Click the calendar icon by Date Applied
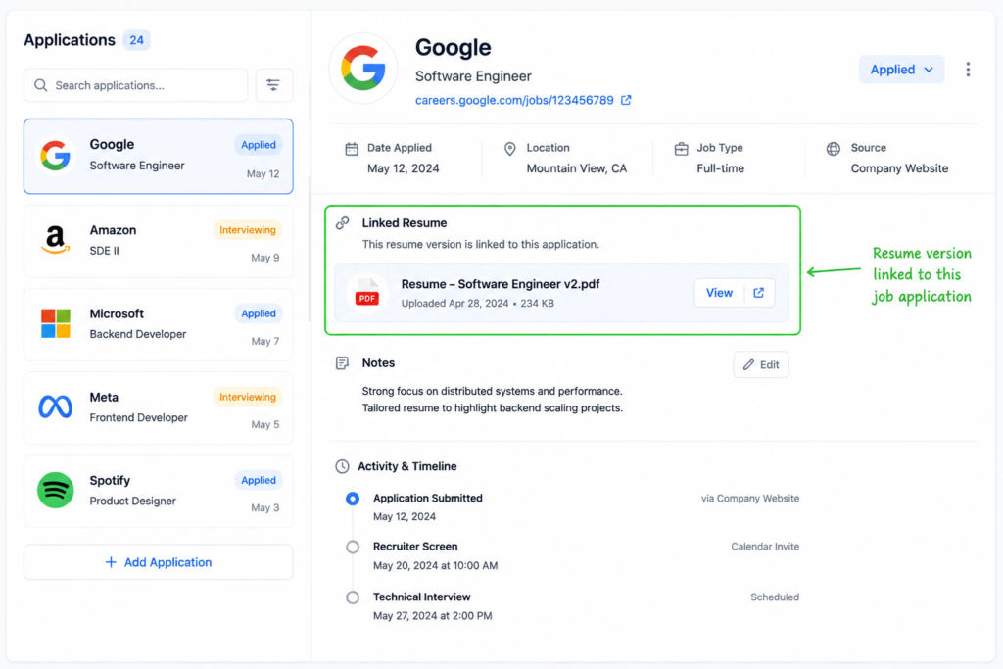Viewport: 1003px width, 669px height. pyautogui.click(x=352, y=149)
